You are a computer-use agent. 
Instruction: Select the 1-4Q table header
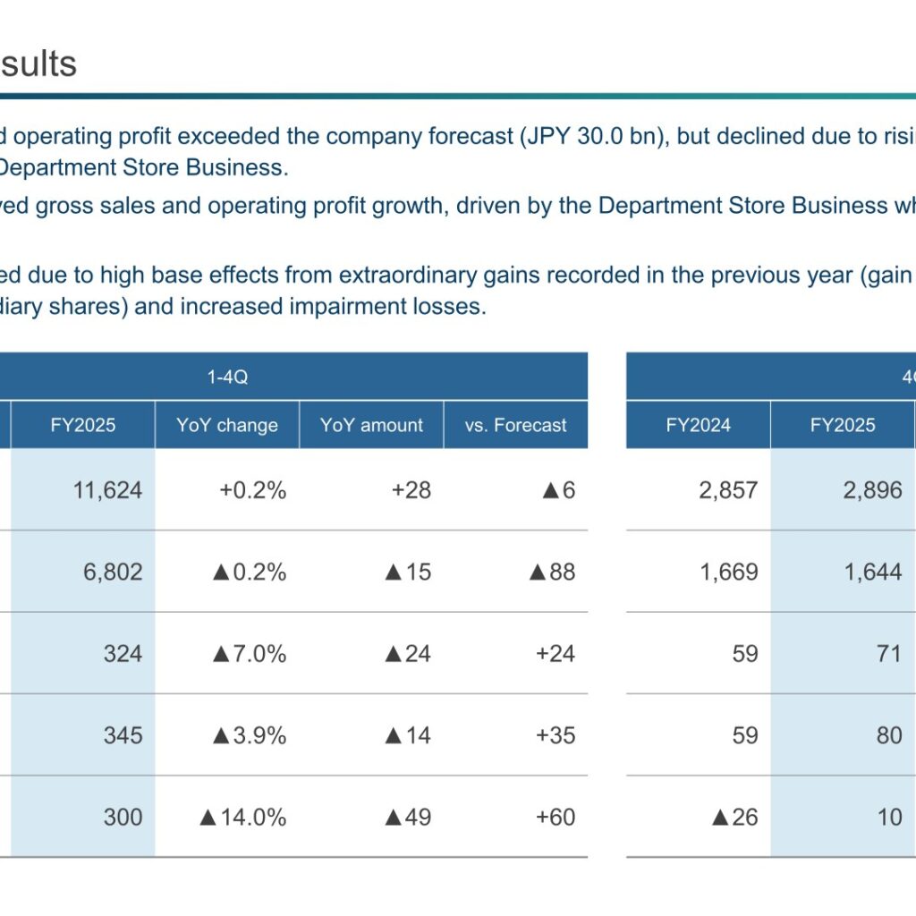(x=228, y=377)
